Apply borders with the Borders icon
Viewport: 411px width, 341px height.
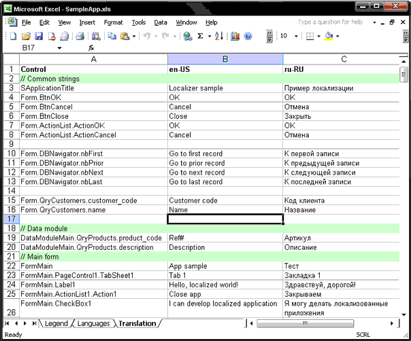click(x=310, y=36)
